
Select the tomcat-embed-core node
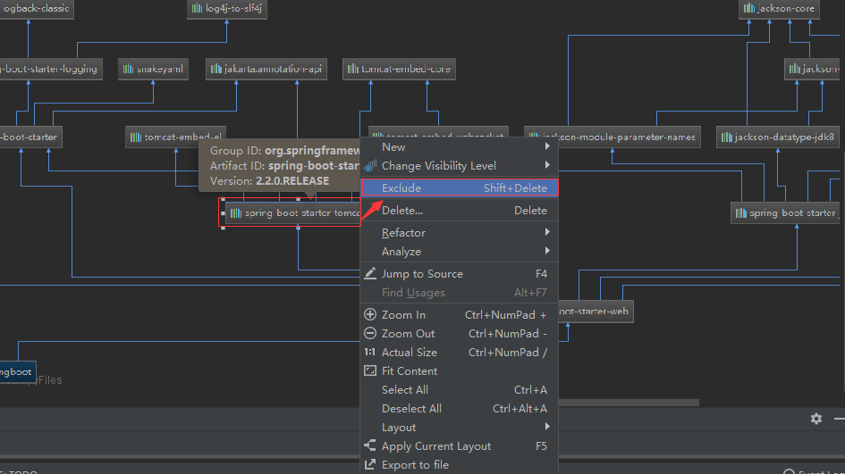(399, 69)
